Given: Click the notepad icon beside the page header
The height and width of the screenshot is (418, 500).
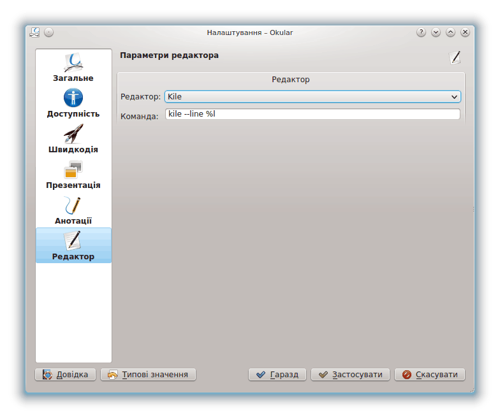Looking at the screenshot, I should [455, 57].
